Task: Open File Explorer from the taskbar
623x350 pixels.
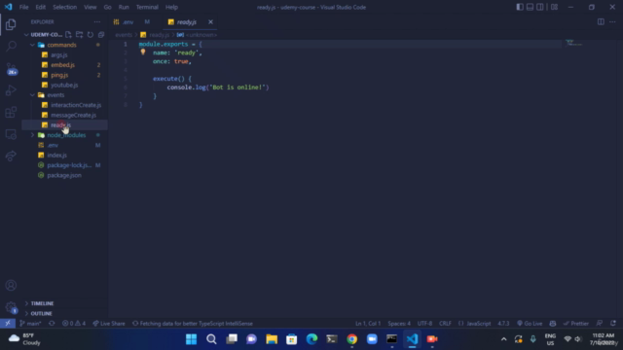Action: click(x=272, y=339)
